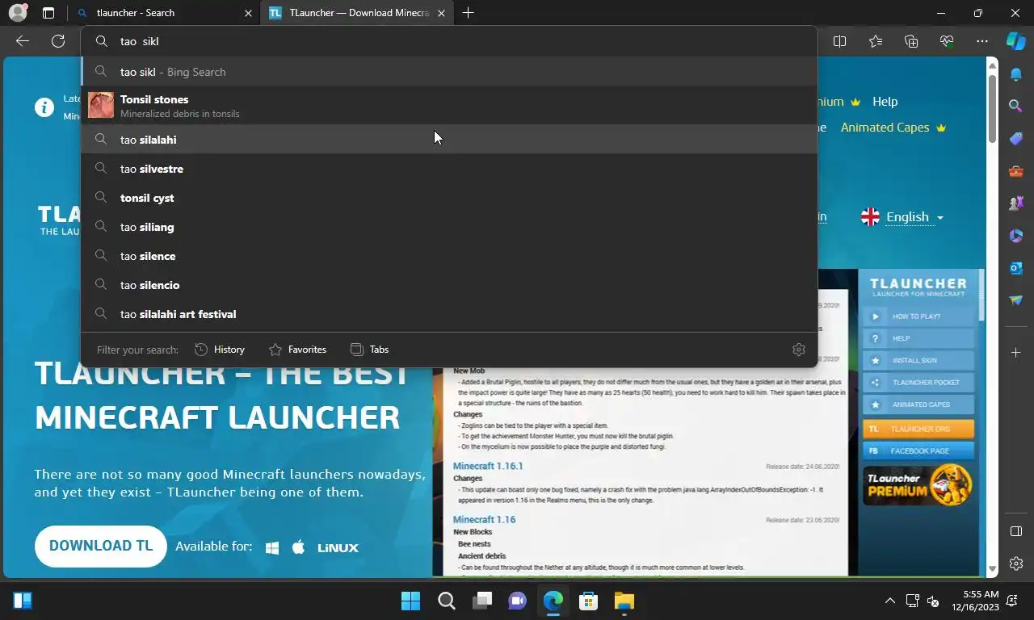
Task: Select 'tao sikl - Bing Search' suggestion
Action: [x=449, y=72]
